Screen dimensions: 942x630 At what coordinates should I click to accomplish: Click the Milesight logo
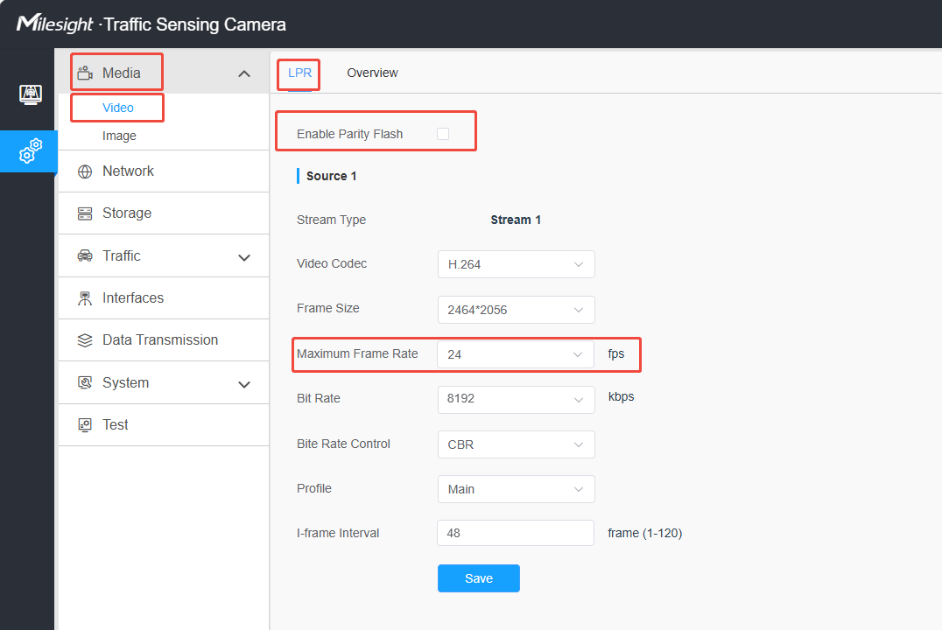54,24
